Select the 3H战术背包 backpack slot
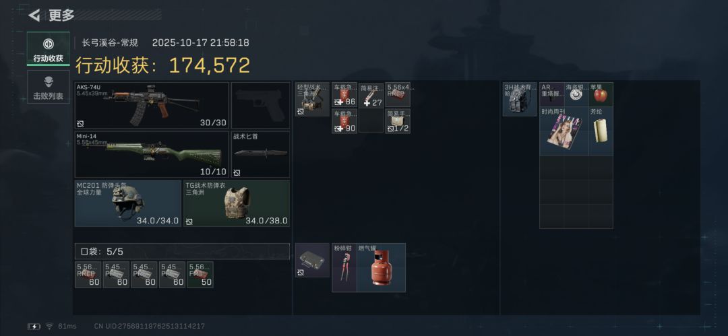The width and height of the screenshot is (728, 336). pos(520,99)
